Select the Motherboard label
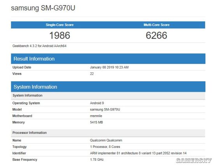Screen dimensions: 214x165 [x=22, y=116]
